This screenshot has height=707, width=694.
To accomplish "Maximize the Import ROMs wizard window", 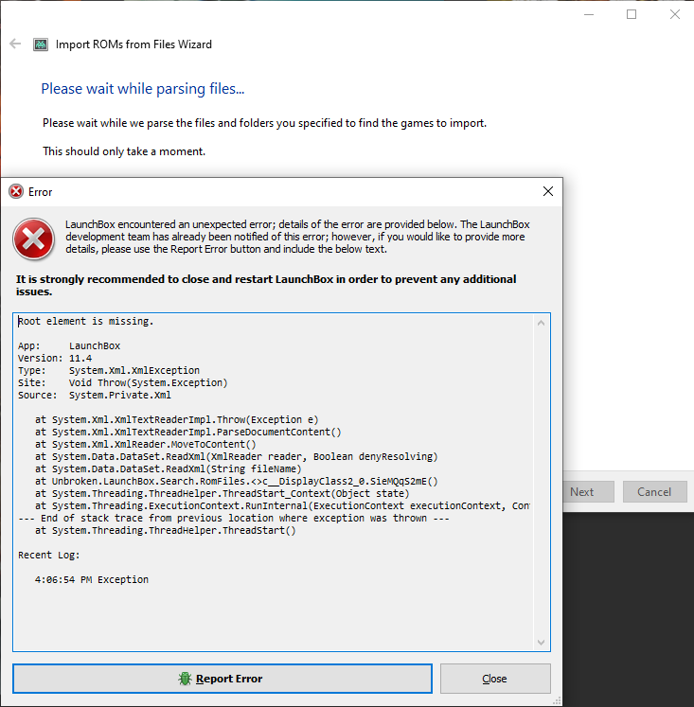I will click(632, 14).
